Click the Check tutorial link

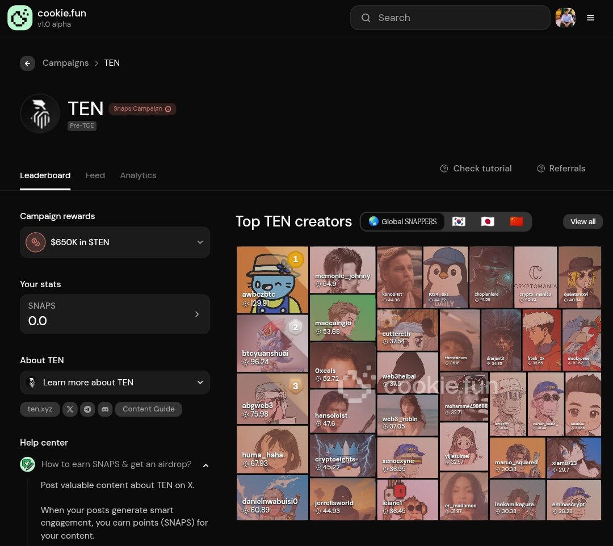point(476,169)
